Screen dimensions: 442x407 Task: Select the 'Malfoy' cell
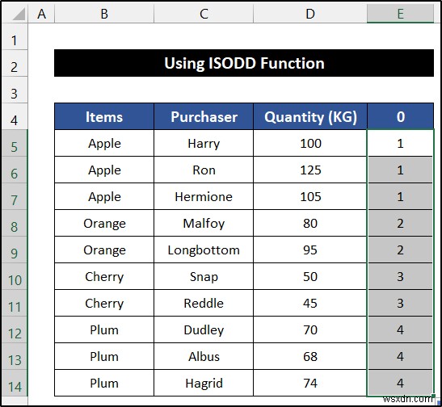204,223
